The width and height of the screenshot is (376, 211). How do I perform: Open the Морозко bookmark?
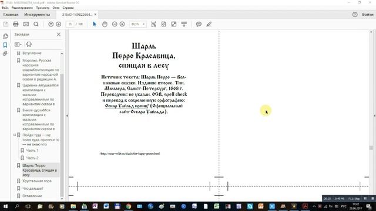tap(41, 70)
